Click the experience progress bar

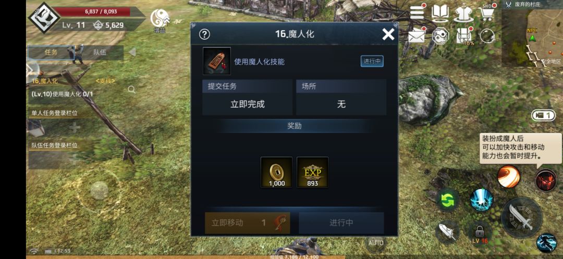[295, 257]
